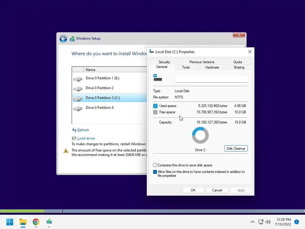Click the 4.95 GB used space value
The height and width of the screenshot is (229, 305).
240,106
